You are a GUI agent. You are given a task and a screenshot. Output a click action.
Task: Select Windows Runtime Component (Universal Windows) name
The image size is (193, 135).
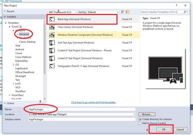coord(85,35)
